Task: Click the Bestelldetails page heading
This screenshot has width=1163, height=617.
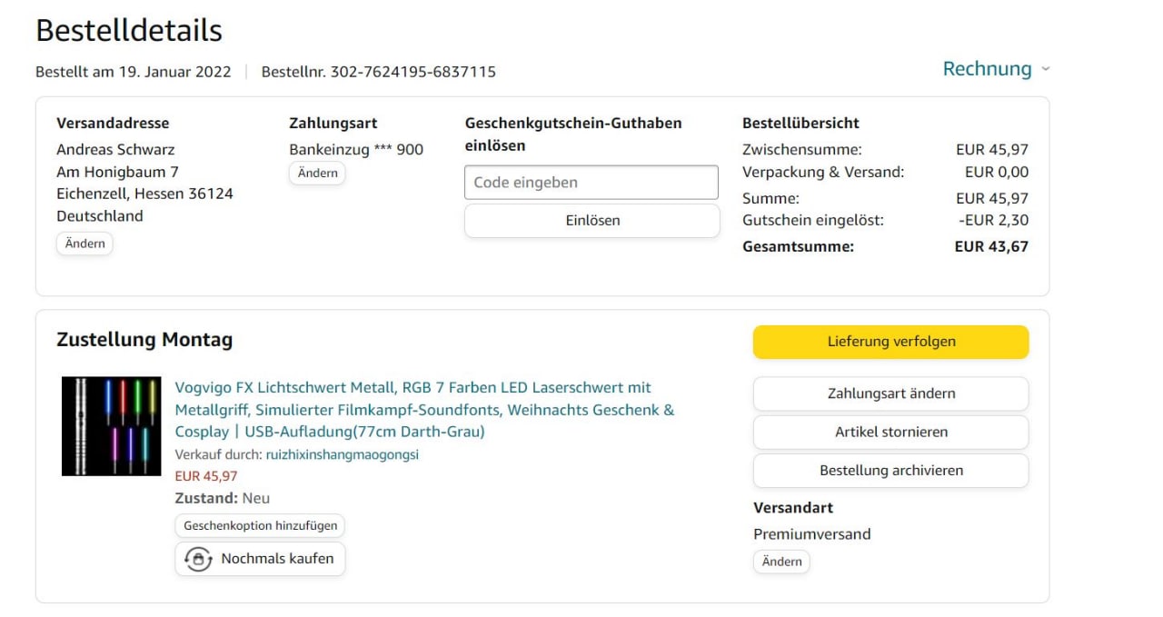Action: click(x=129, y=30)
